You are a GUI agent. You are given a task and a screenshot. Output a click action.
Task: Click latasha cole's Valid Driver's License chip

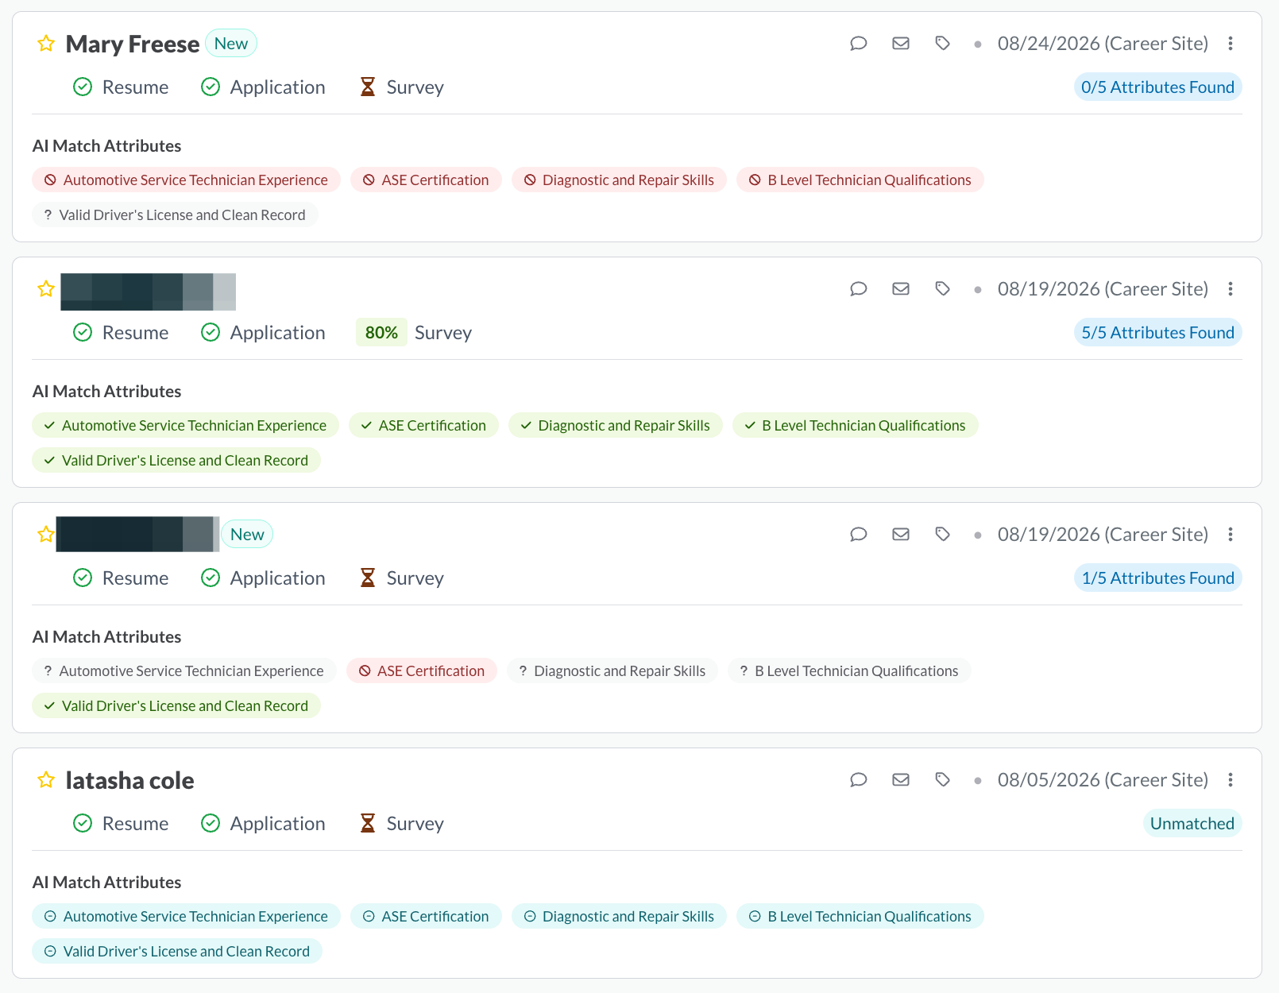[x=177, y=952]
